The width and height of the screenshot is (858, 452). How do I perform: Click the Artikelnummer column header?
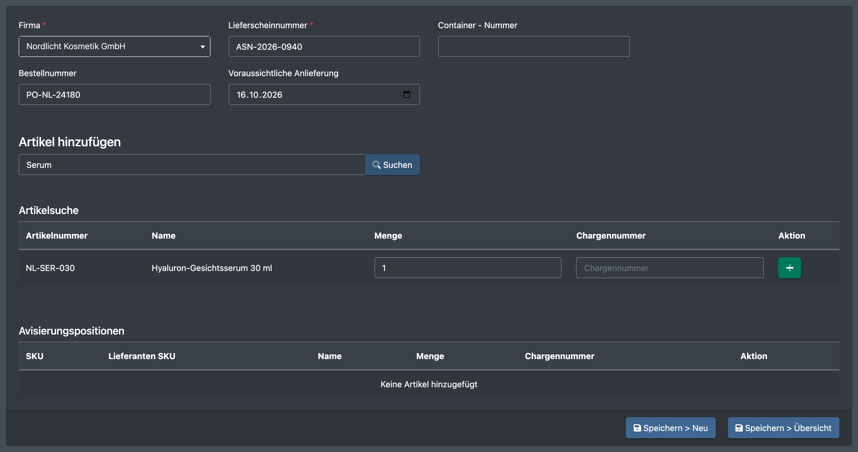[x=57, y=236]
